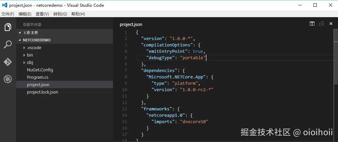Viewport: 338px width, 142px height.
Task: Click the Visual Studio Code logo in title bar
Action: click(4, 5)
